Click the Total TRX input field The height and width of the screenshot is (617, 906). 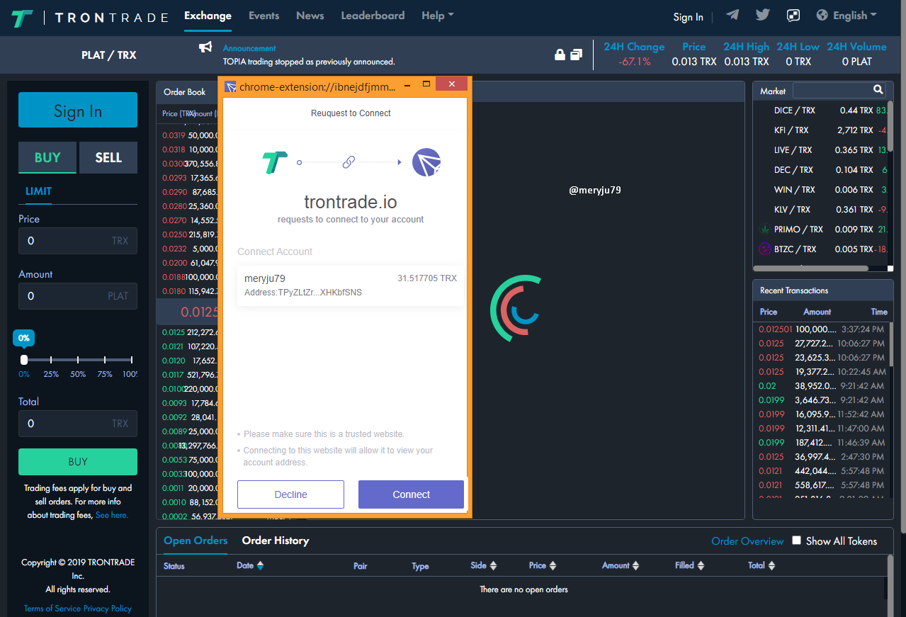pos(78,424)
